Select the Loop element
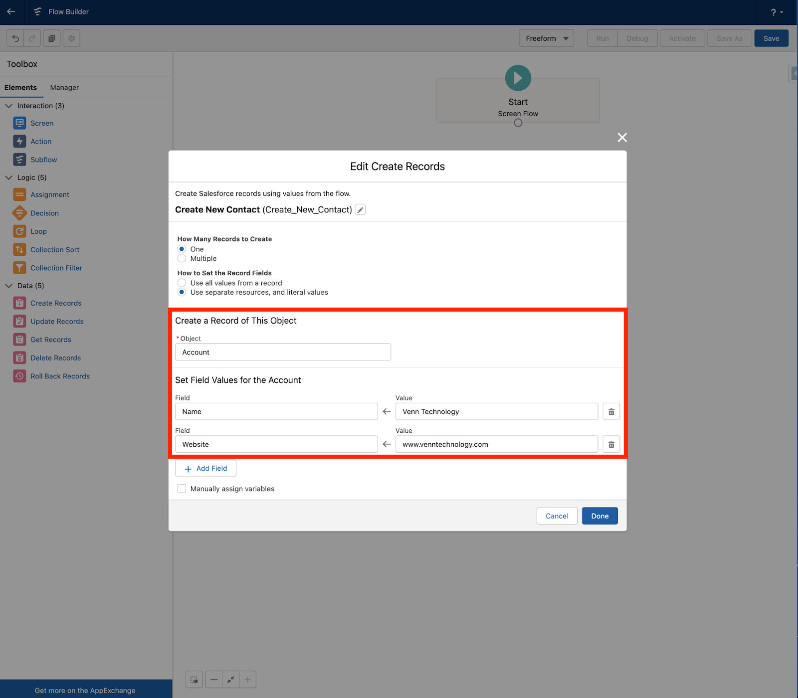 pos(38,231)
